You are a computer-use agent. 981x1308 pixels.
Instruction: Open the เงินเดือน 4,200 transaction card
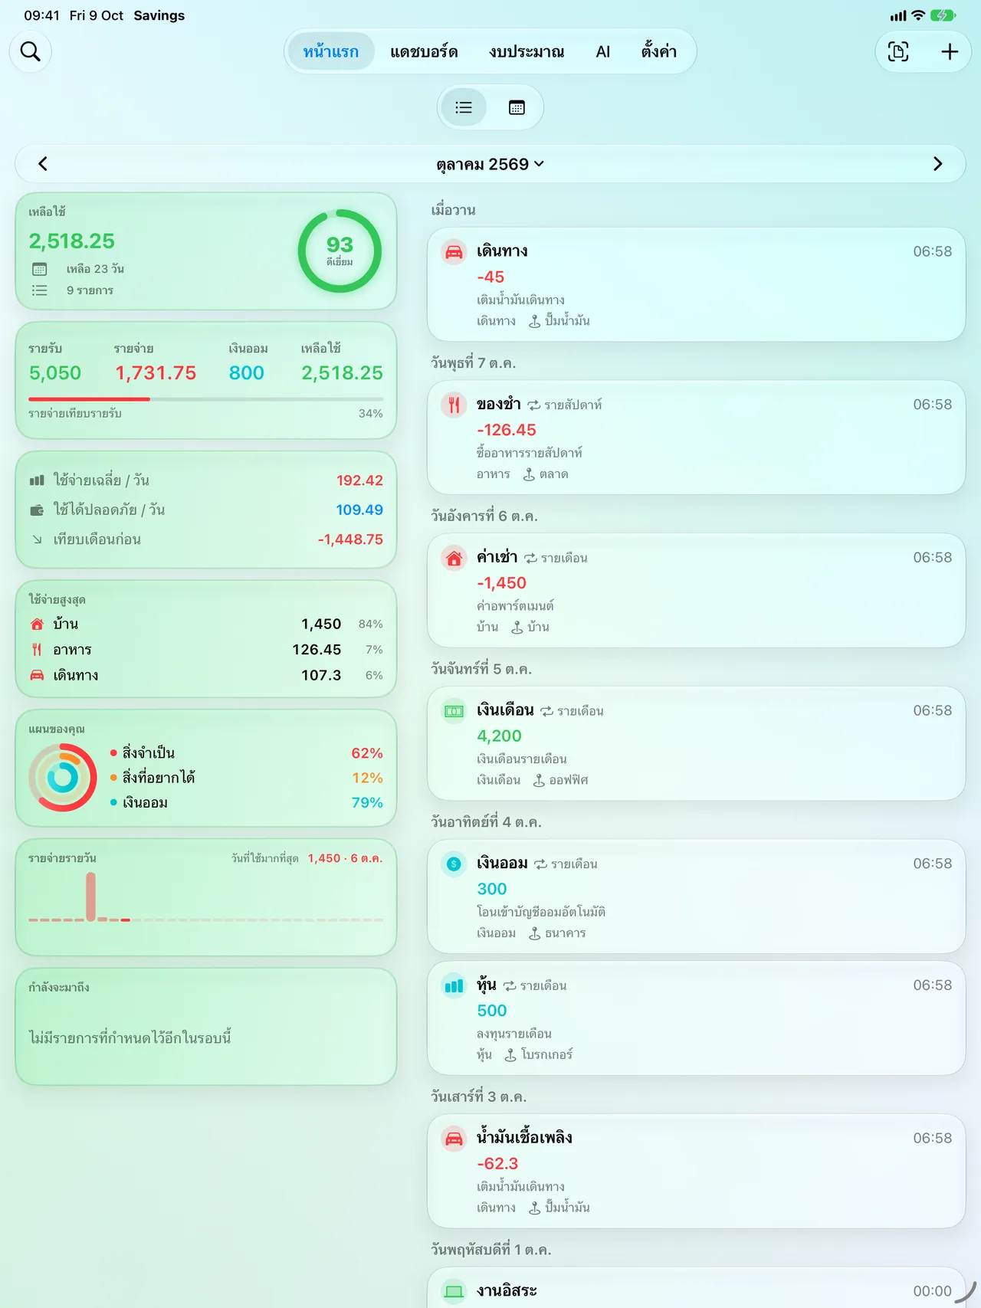(x=696, y=743)
